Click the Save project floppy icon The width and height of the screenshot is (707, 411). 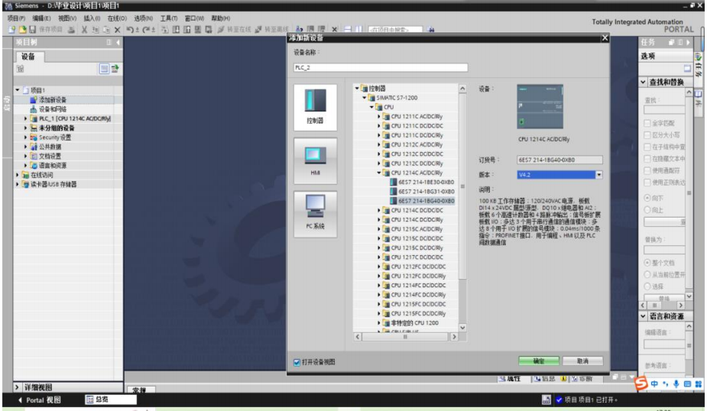tap(32, 29)
